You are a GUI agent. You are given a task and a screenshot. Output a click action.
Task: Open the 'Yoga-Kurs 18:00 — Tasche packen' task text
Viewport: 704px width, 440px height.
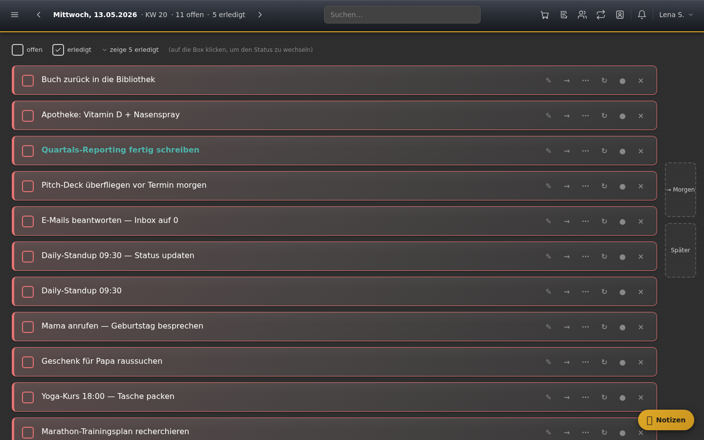pos(108,396)
